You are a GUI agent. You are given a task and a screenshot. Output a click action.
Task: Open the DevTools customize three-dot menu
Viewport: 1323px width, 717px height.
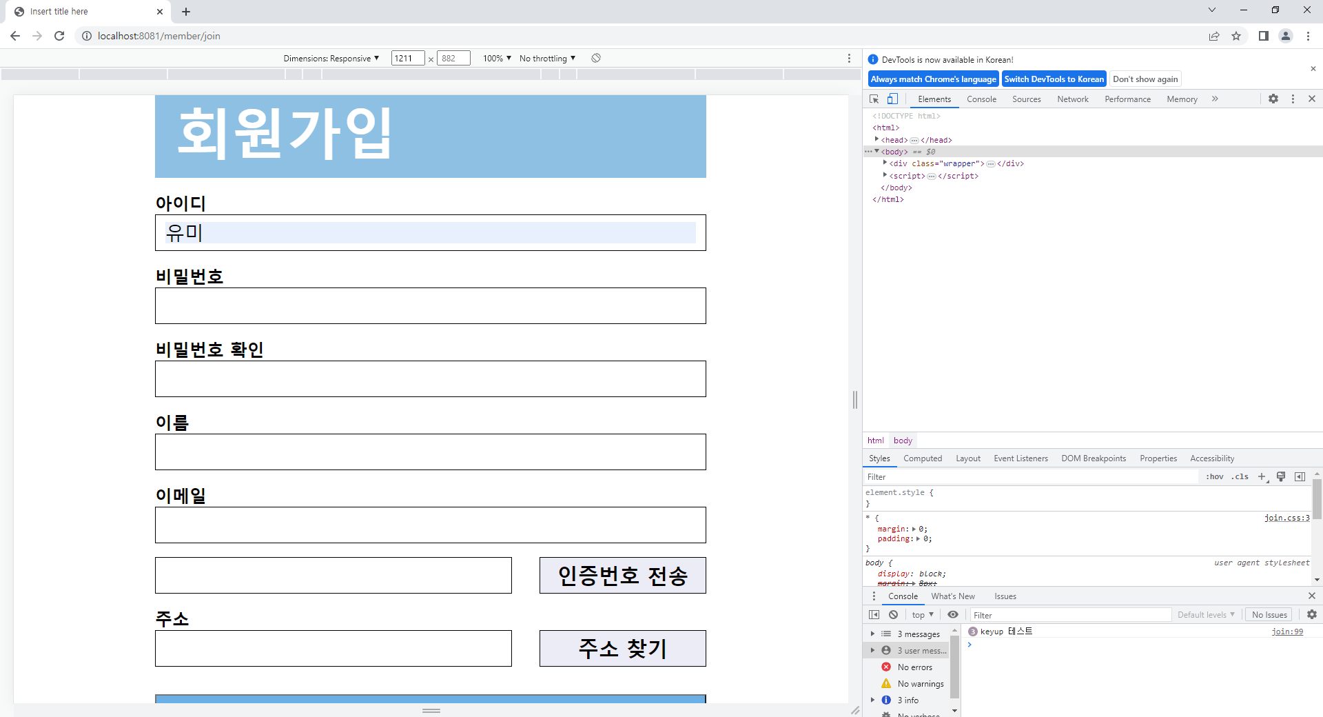click(1293, 99)
